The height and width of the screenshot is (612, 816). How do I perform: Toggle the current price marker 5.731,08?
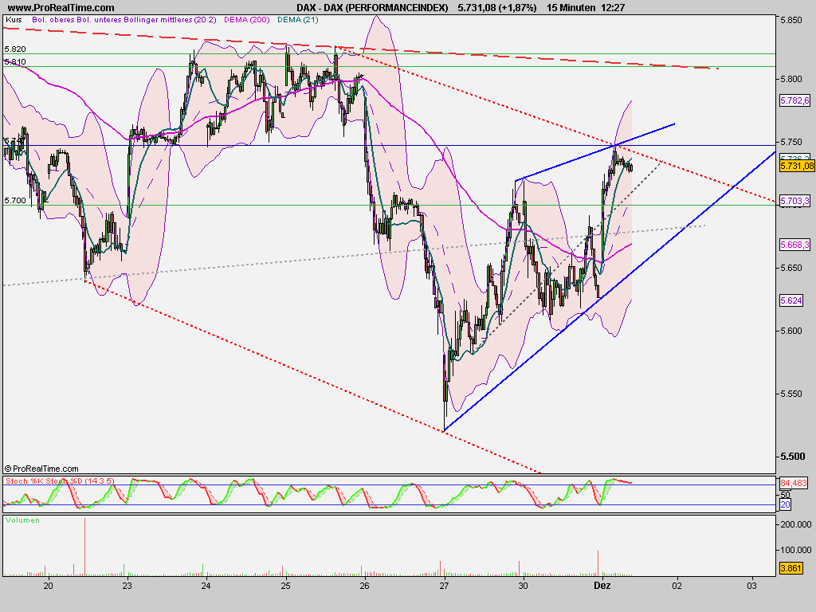point(797,167)
